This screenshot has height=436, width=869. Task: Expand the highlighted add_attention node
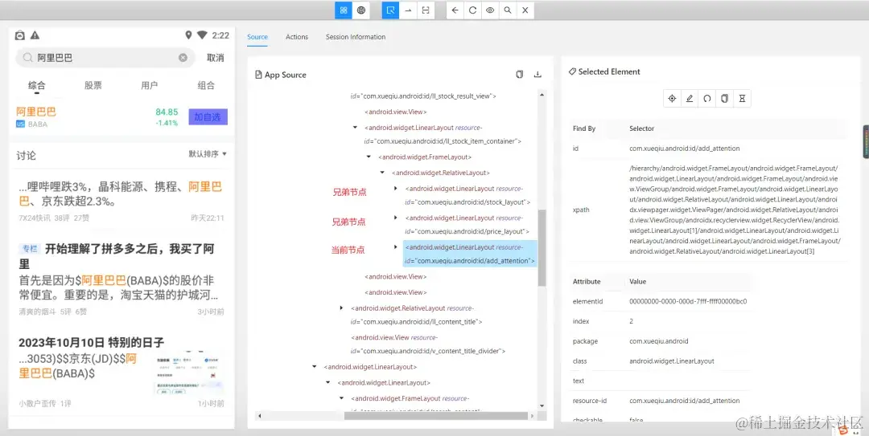[395, 247]
